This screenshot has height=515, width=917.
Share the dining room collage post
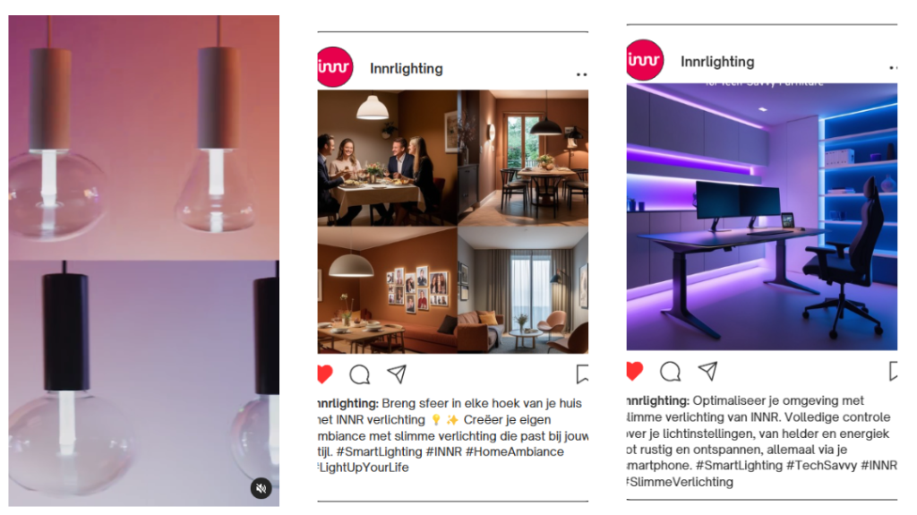click(397, 374)
